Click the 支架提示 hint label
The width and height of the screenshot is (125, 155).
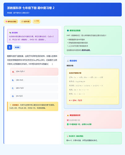tap(16, 105)
